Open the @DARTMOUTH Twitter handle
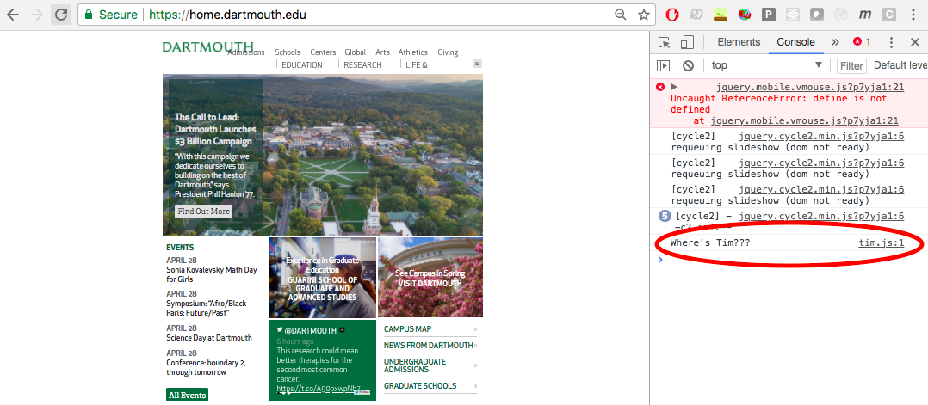 tap(311, 330)
